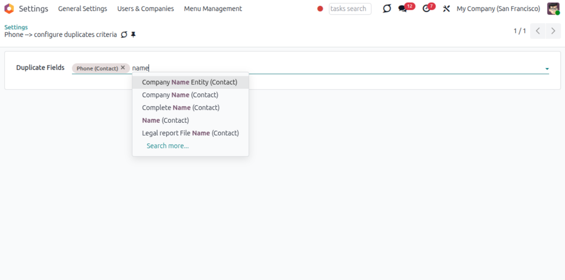Expand the Duplicate Fields dropdown arrow

click(547, 69)
